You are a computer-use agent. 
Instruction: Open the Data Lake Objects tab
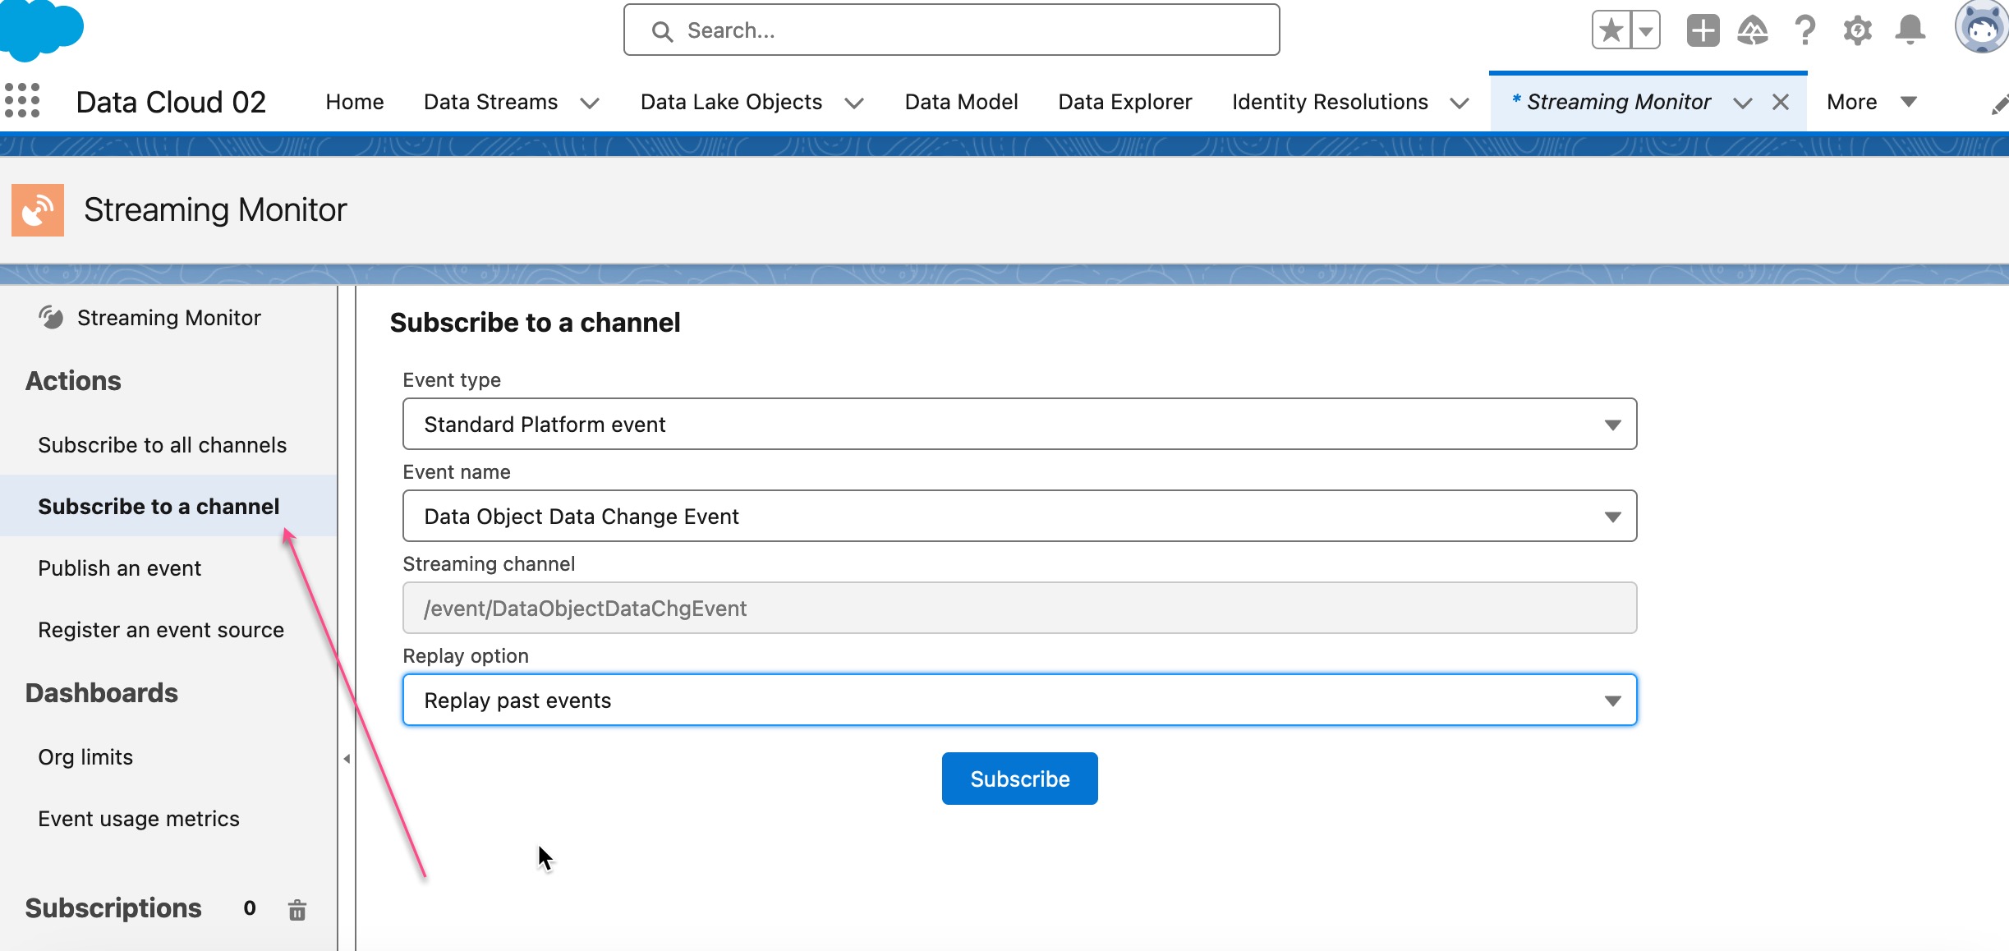(x=731, y=102)
